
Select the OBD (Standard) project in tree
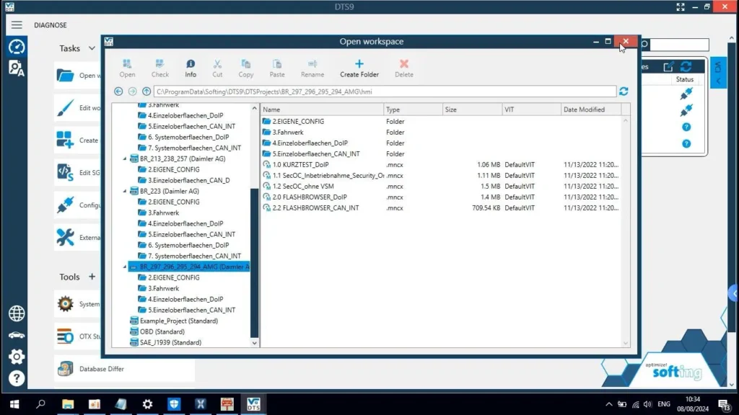click(162, 331)
